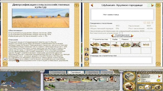Enable the 'Автоматическое управление' checkbox
The width and height of the screenshot is (163, 91).
click(121, 33)
